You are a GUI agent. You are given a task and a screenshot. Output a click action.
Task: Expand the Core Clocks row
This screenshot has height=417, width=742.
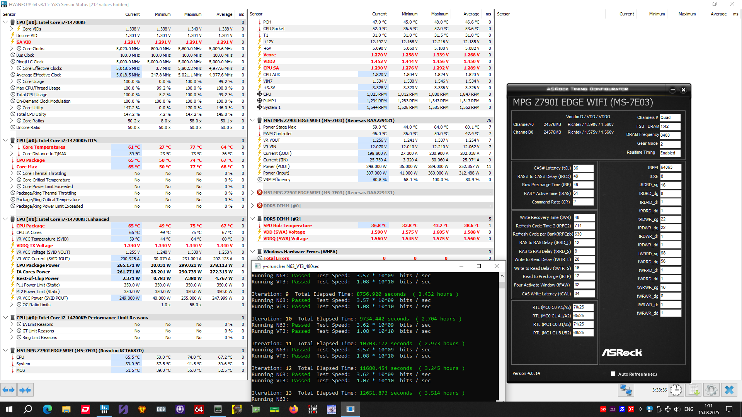click(x=12, y=49)
